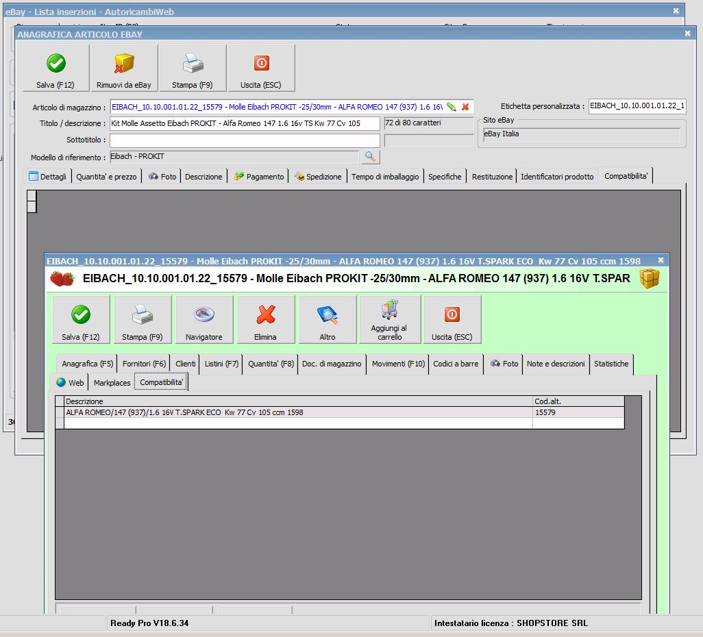Open the Foto tab in eBay article window
Viewport: 703px width, 637px height.
tap(163, 177)
